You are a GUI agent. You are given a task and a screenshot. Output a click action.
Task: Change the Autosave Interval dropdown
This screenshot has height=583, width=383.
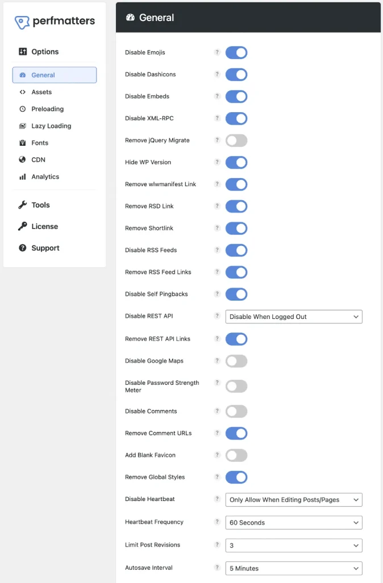(293, 568)
